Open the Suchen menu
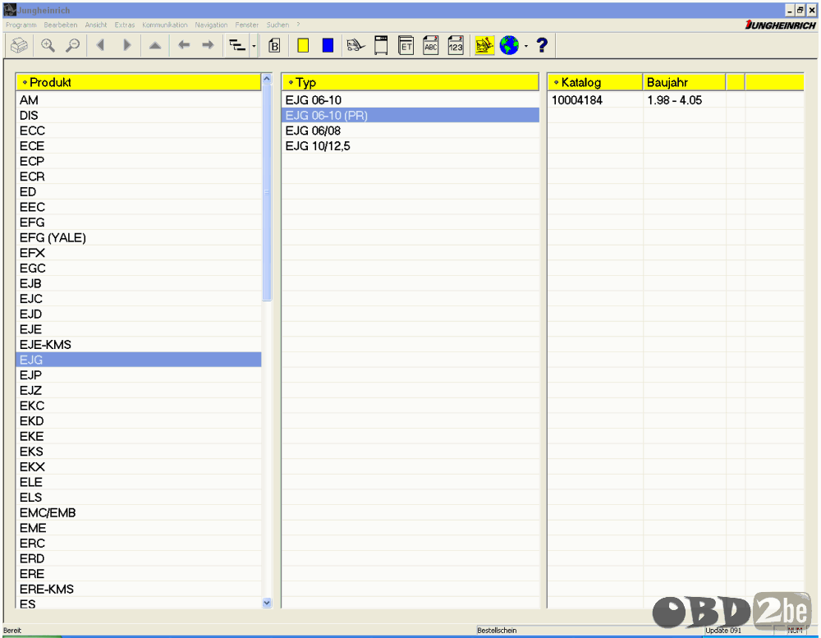821x638 pixels. [x=277, y=25]
